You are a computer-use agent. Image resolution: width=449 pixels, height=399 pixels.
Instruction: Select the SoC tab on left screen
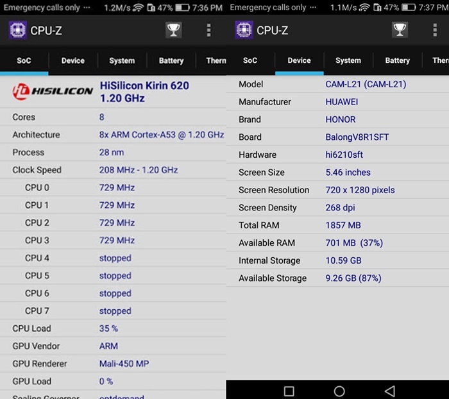(24, 60)
